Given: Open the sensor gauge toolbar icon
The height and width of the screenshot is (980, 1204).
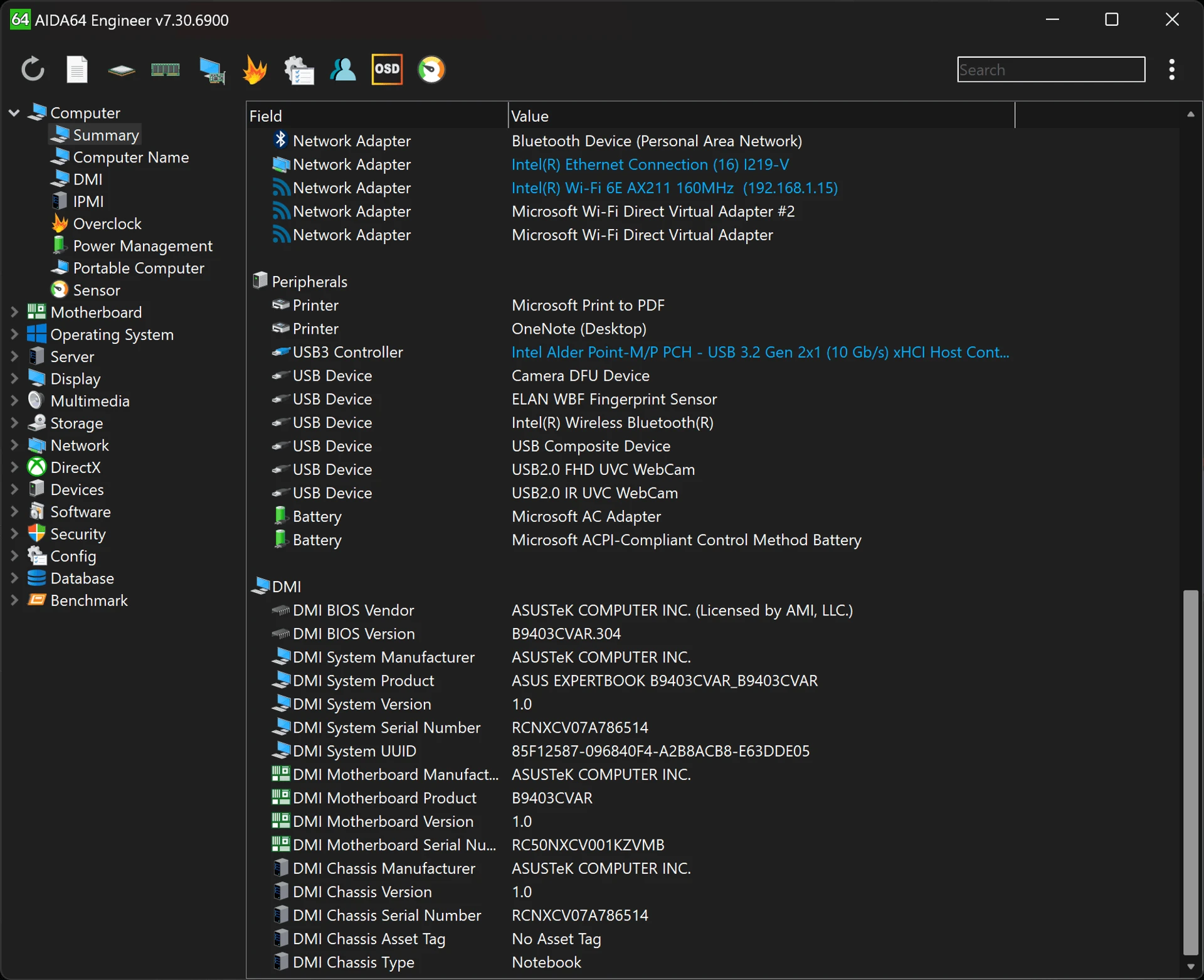Looking at the screenshot, I should click(431, 70).
